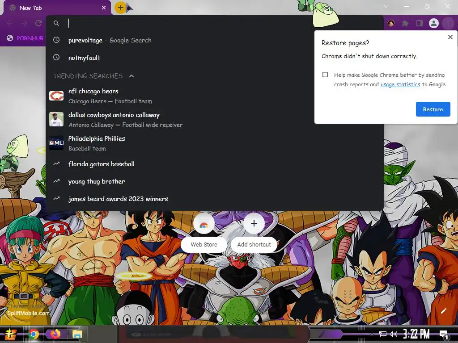Viewport: 458px width, 343px height.
Task: Open Firefox from the taskbar
Action: 55,334
